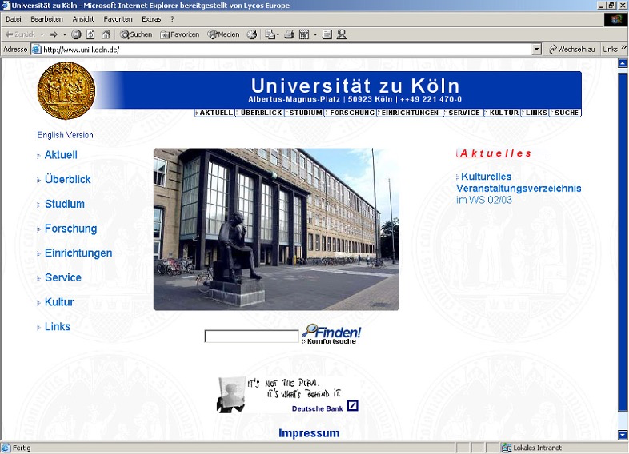Open the Service sidebar link

coord(63,277)
